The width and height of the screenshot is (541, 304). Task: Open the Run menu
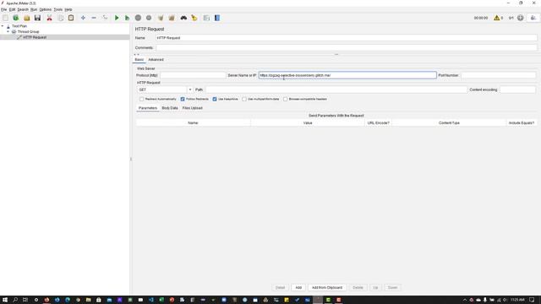point(34,9)
